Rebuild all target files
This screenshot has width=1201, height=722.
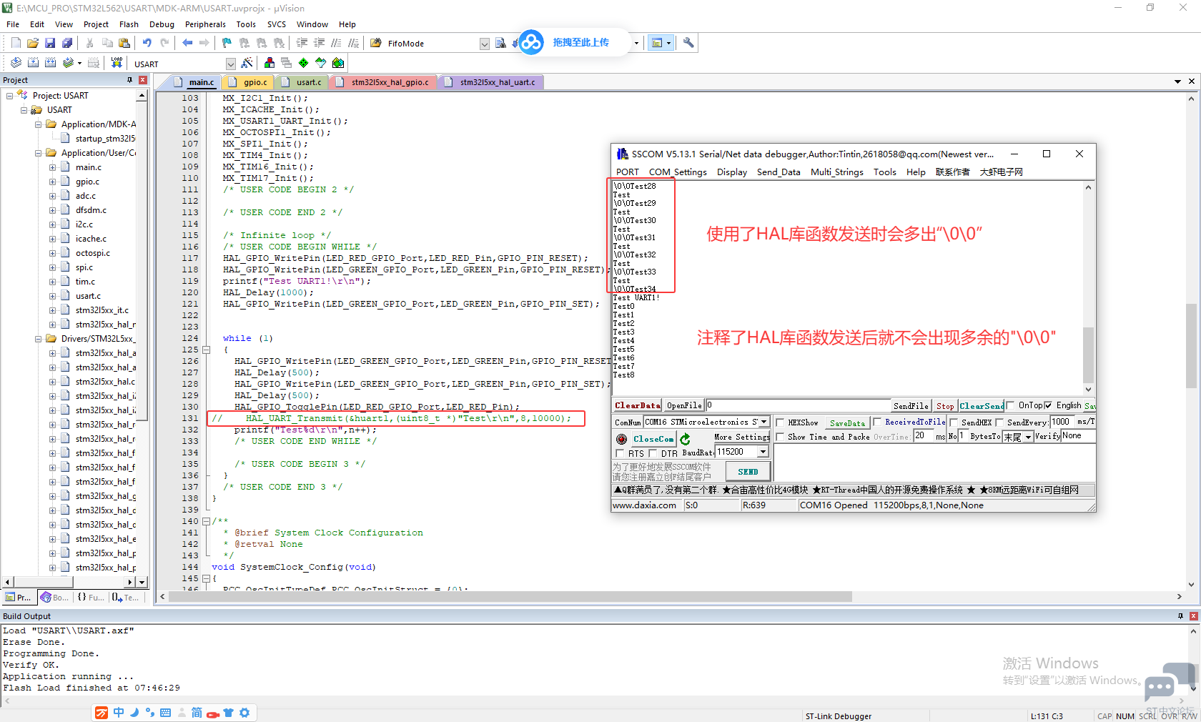pos(50,63)
